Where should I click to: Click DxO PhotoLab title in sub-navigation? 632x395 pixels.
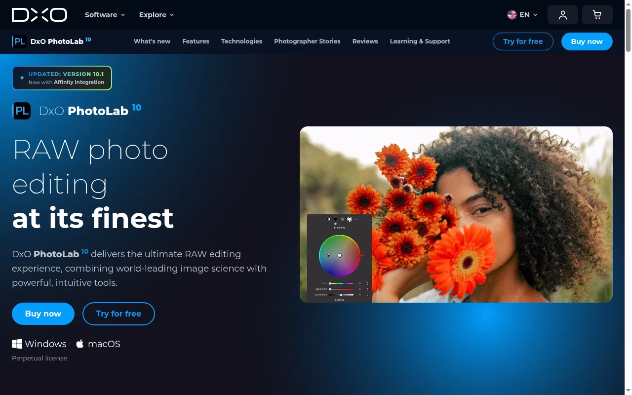pyautogui.click(x=61, y=41)
